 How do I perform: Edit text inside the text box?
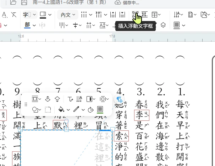coord(70,99)
